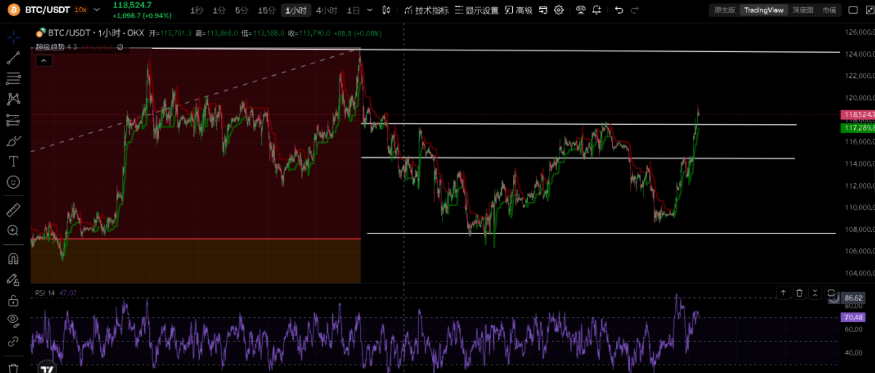Screen dimensions: 875x373
Task: Toggle magnet mode on
Action: (x=13, y=258)
